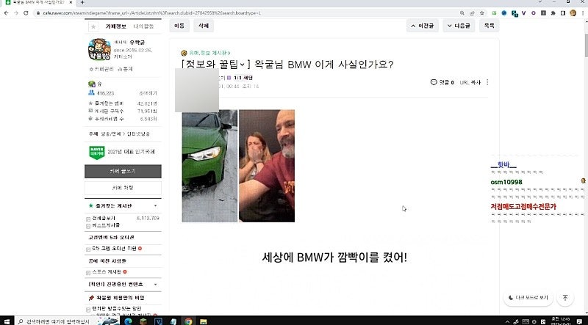Click URL 복사 to copy link
Image resolution: width=588 pixels, height=325 pixels.
pyautogui.click(x=470, y=82)
